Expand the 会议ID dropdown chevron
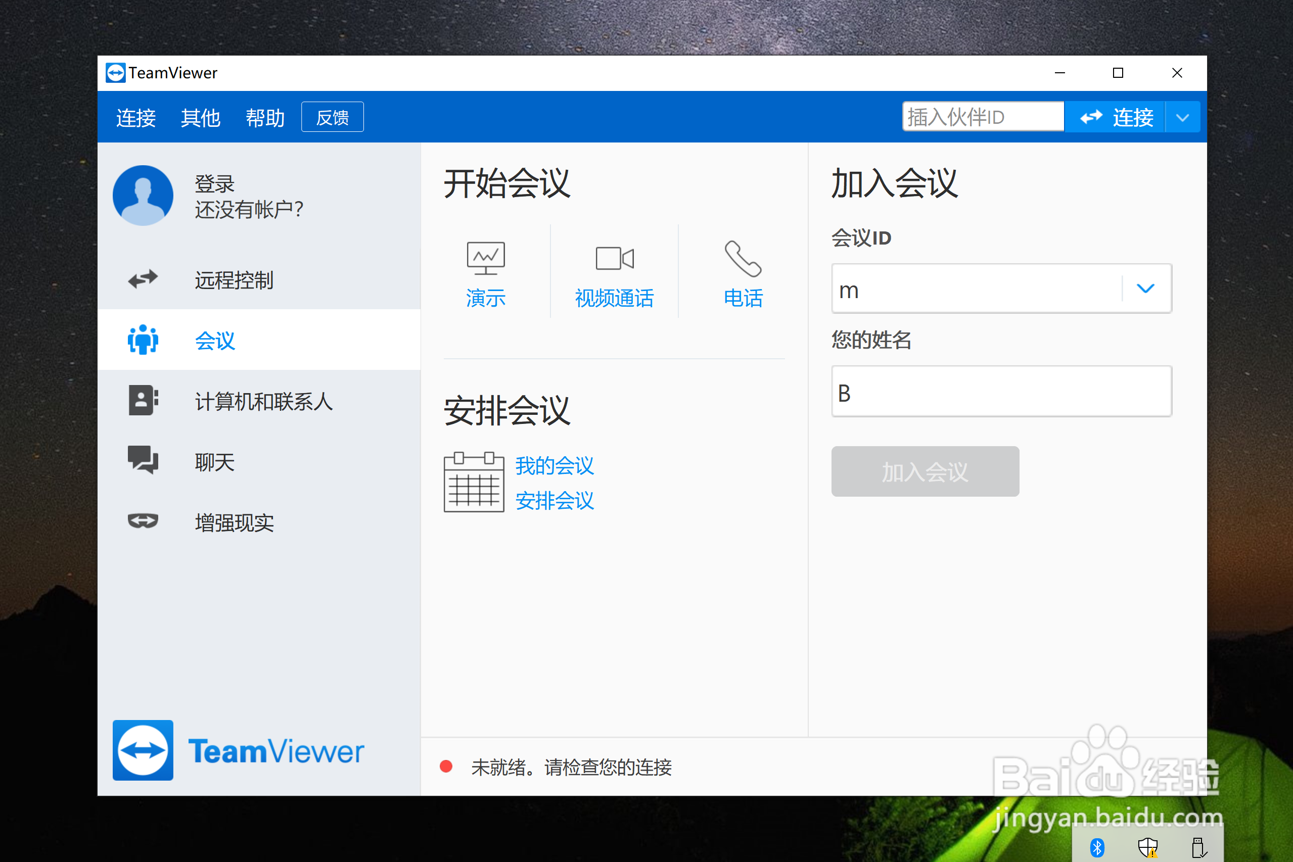 (x=1145, y=289)
